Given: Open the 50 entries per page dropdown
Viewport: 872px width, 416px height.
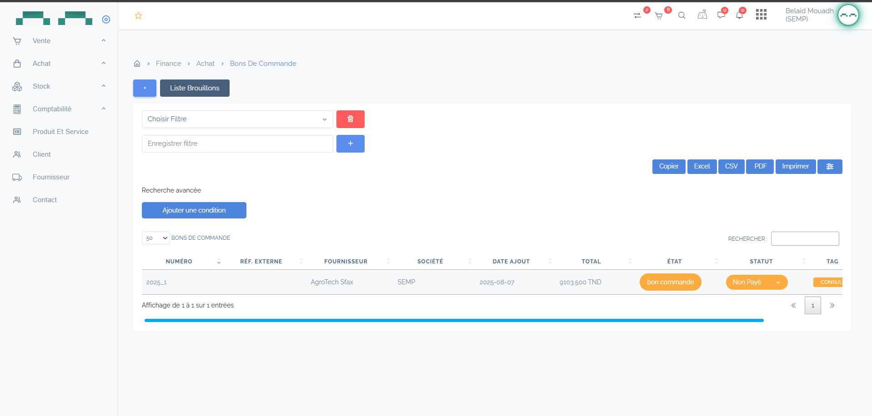Looking at the screenshot, I should coord(156,238).
